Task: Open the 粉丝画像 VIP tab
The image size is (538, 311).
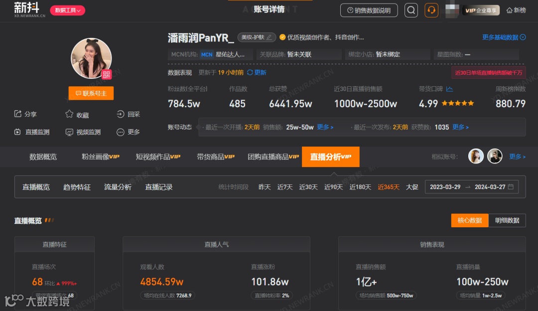Action: (x=101, y=157)
